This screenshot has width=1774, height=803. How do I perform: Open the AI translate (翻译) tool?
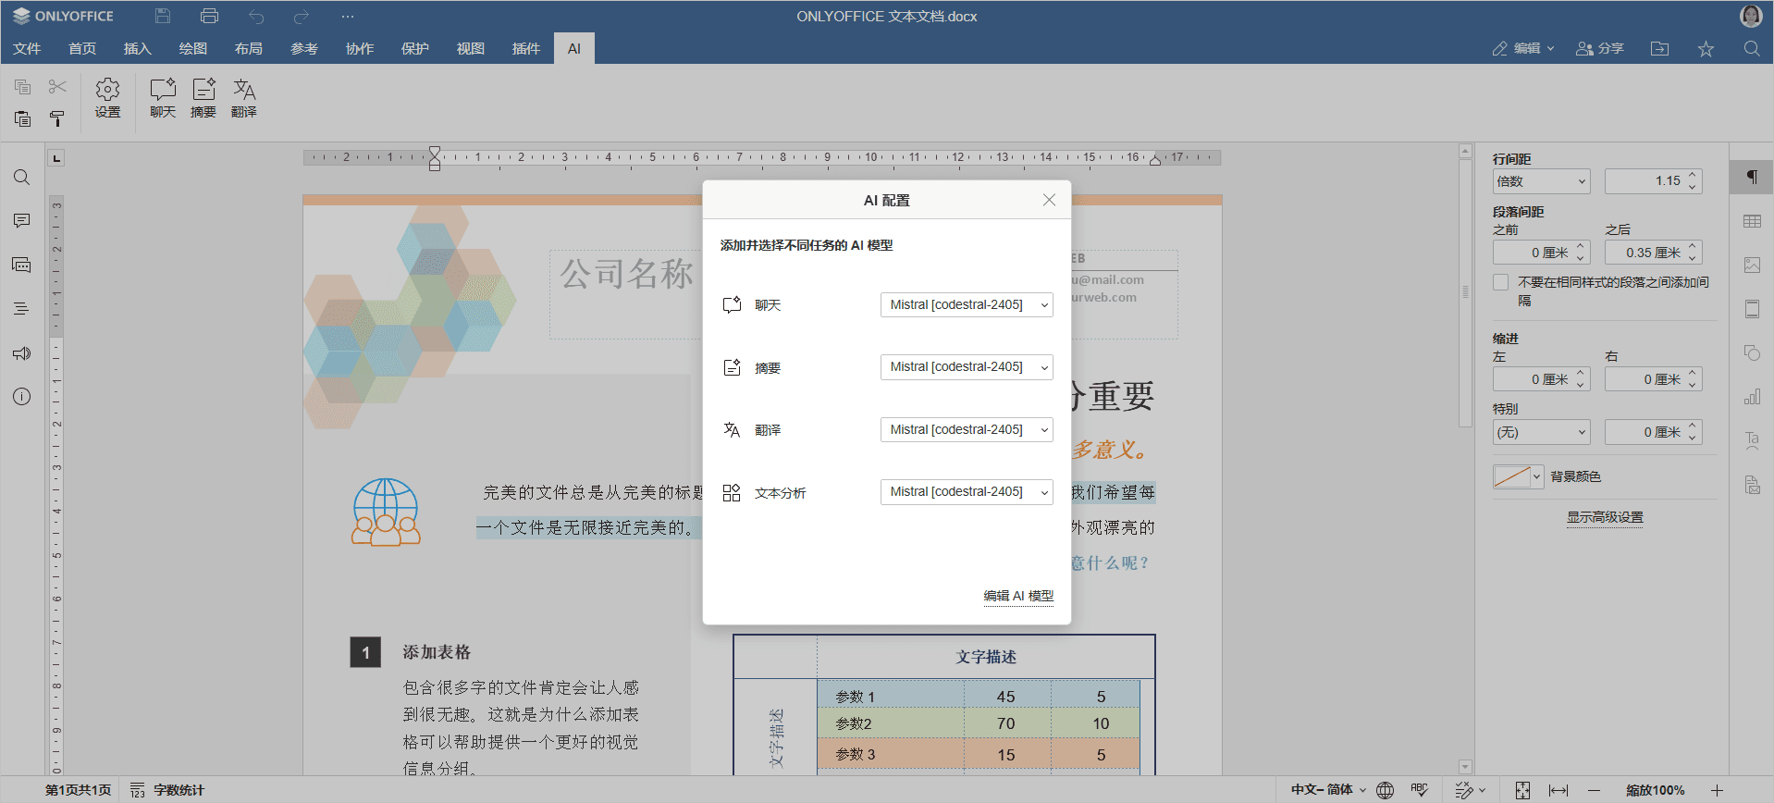click(x=244, y=98)
